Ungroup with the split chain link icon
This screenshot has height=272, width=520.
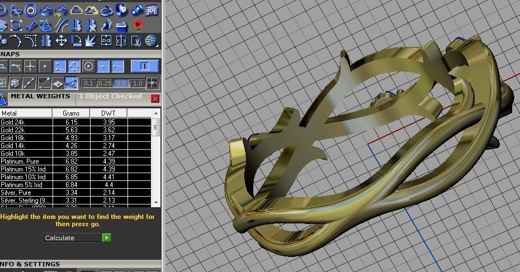121,41
